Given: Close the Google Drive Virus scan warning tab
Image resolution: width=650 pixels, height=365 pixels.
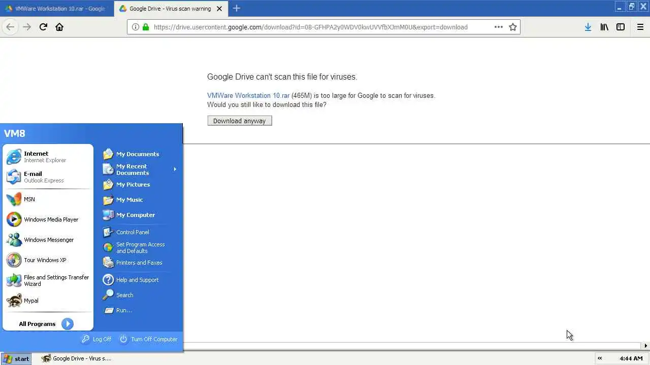Looking at the screenshot, I should click(219, 9).
